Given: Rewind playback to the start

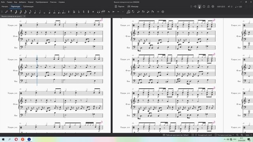Looking at the screenshot, I should click(x=195, y=7).
